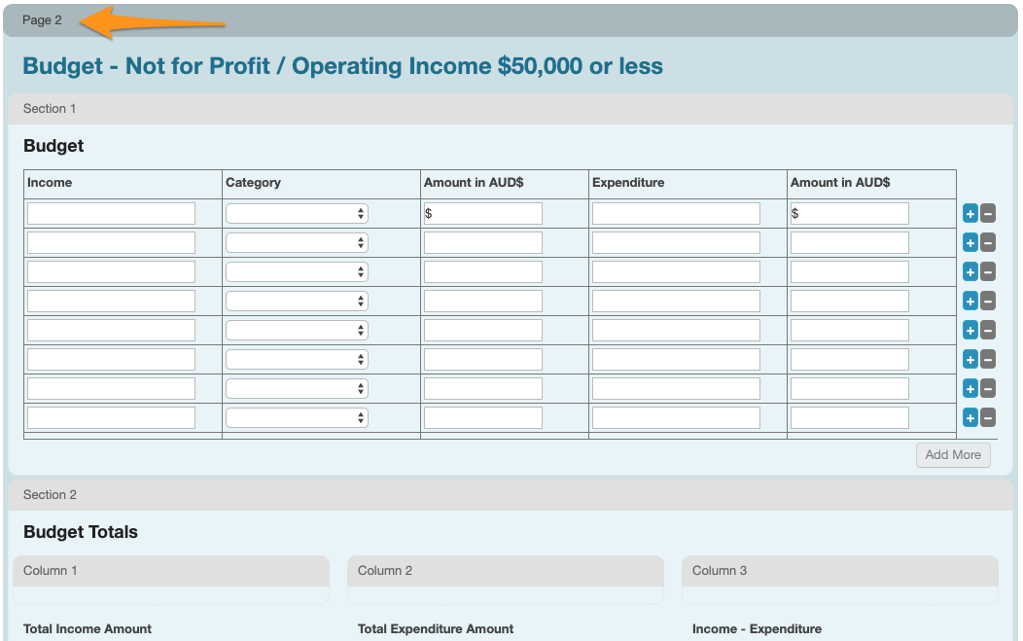Image resolution: width=1023 pixels, height=641 pixels.
Task: Click the first Income text field
Action: (x=111, y=214)
